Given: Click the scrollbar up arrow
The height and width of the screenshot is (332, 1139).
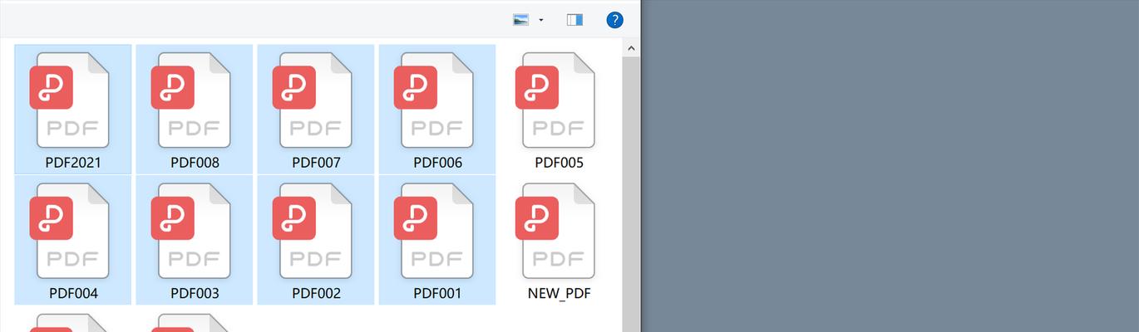Looking at the screenshot, I should (x=630, y=48).
